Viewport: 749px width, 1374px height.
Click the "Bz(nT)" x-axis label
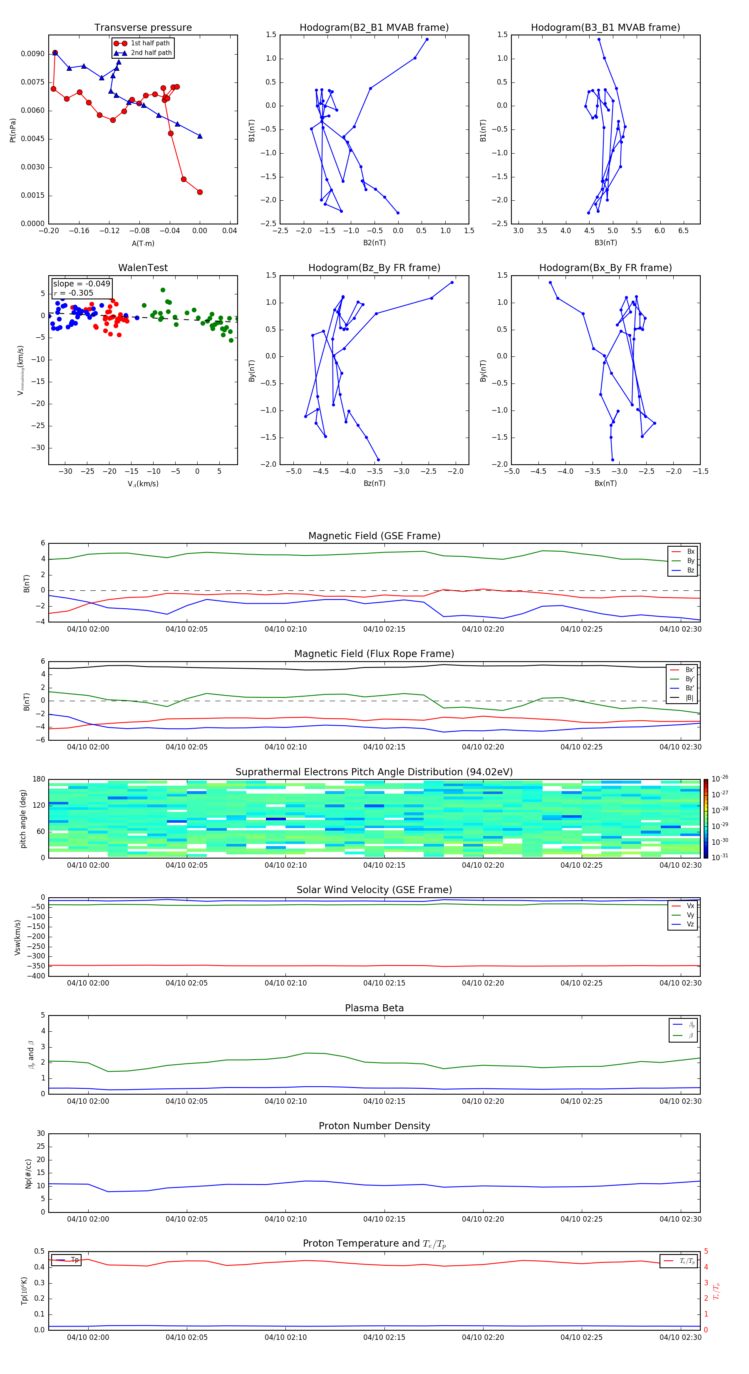pos(374,483)
